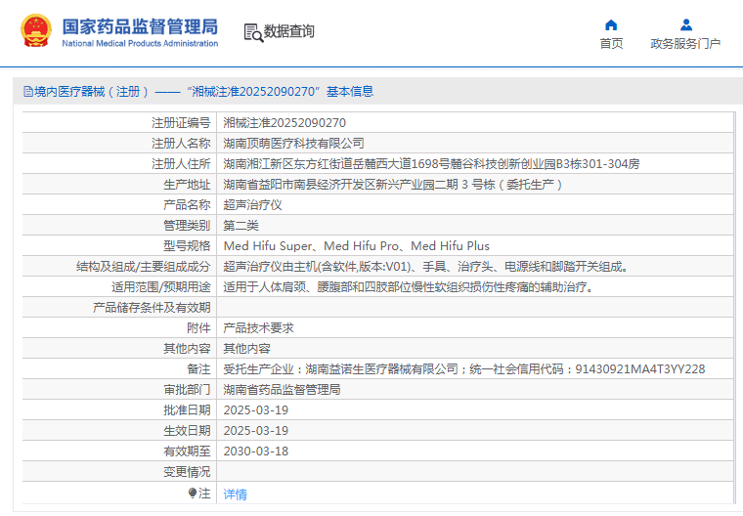
Task: Click the 生产地址 label
Action: 187,185
